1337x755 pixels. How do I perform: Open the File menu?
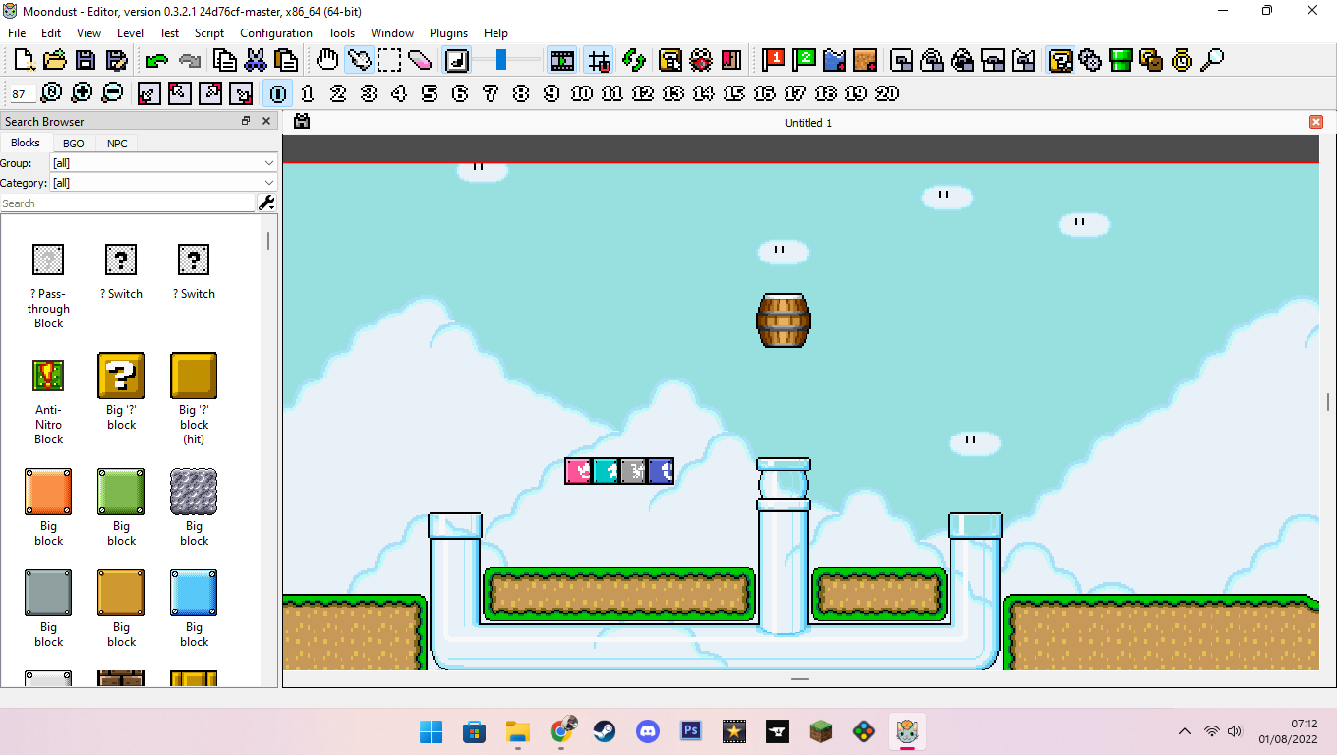pyautogui.click(x=17, y=32)
